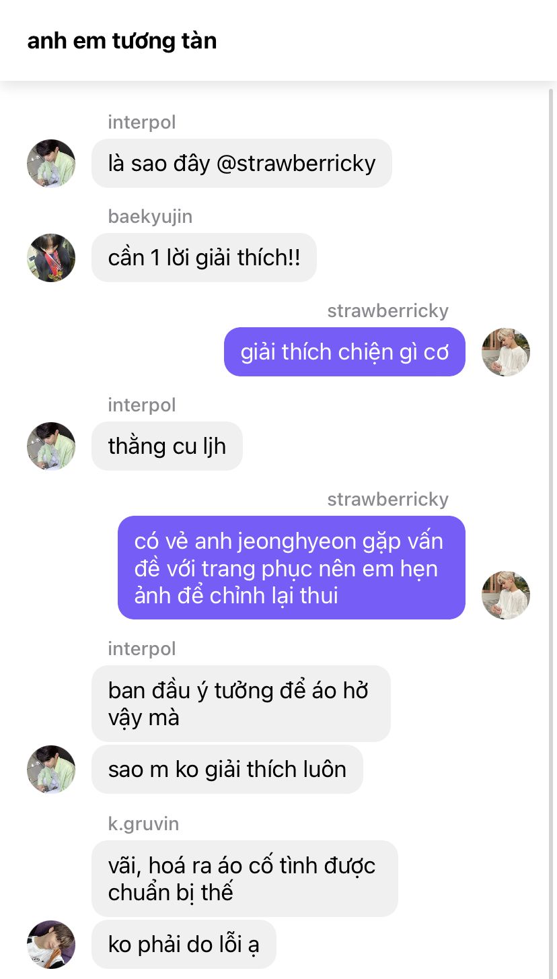Tap the @strawberricky mention
Screen dimensions: 557x979
[x=296, y=164]
